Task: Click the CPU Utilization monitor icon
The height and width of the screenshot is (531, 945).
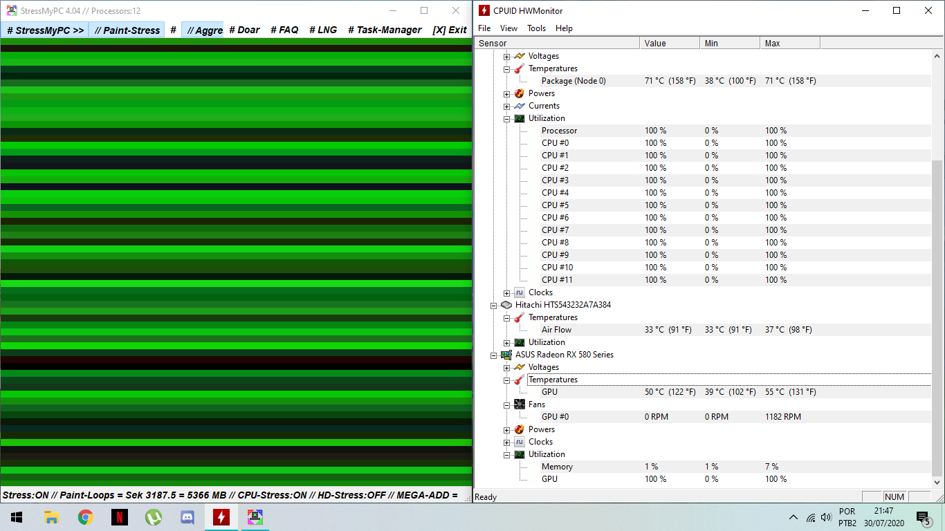Action: (x=520, y=118)
